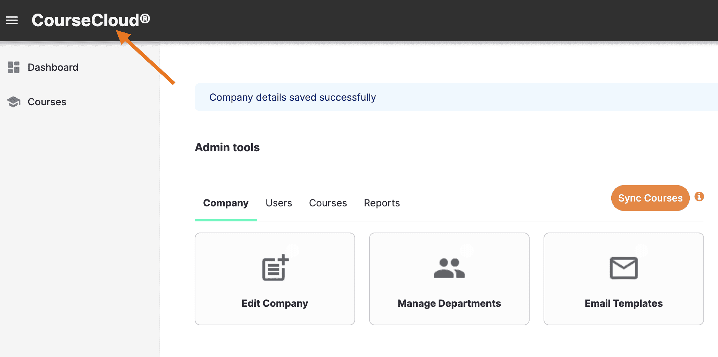Open the Manage Departments card
The image size is (718, 357).
[449, 279]
